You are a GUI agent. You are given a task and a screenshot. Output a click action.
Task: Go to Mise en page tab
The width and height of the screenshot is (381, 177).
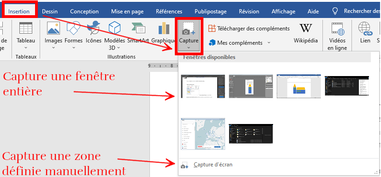(127, 12)
